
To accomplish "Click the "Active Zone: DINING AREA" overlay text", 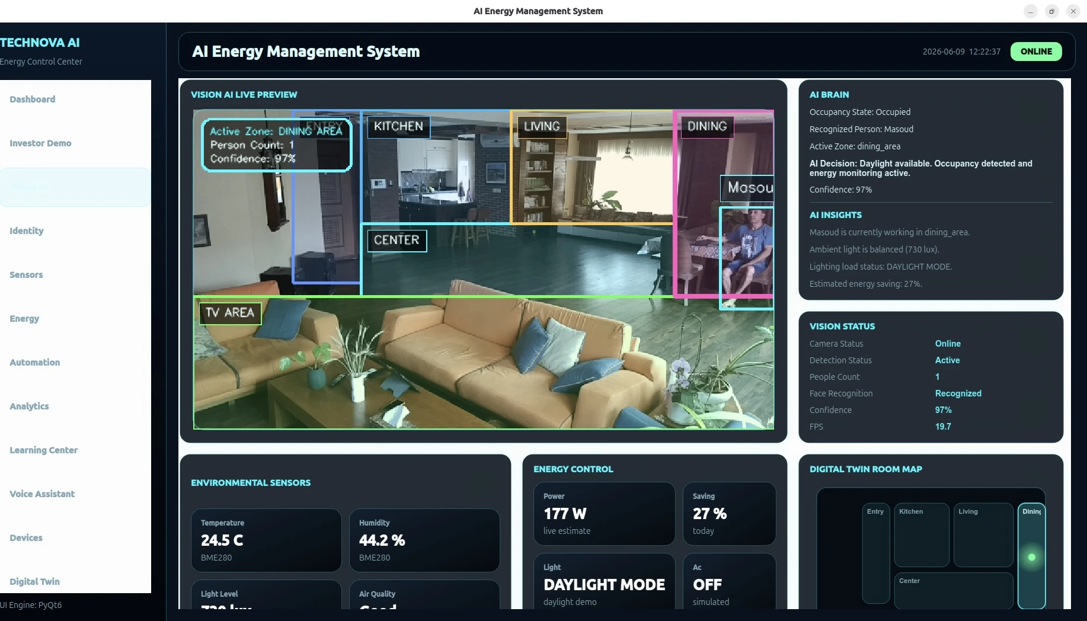I will pyautogui.click(x=276, y=132).
